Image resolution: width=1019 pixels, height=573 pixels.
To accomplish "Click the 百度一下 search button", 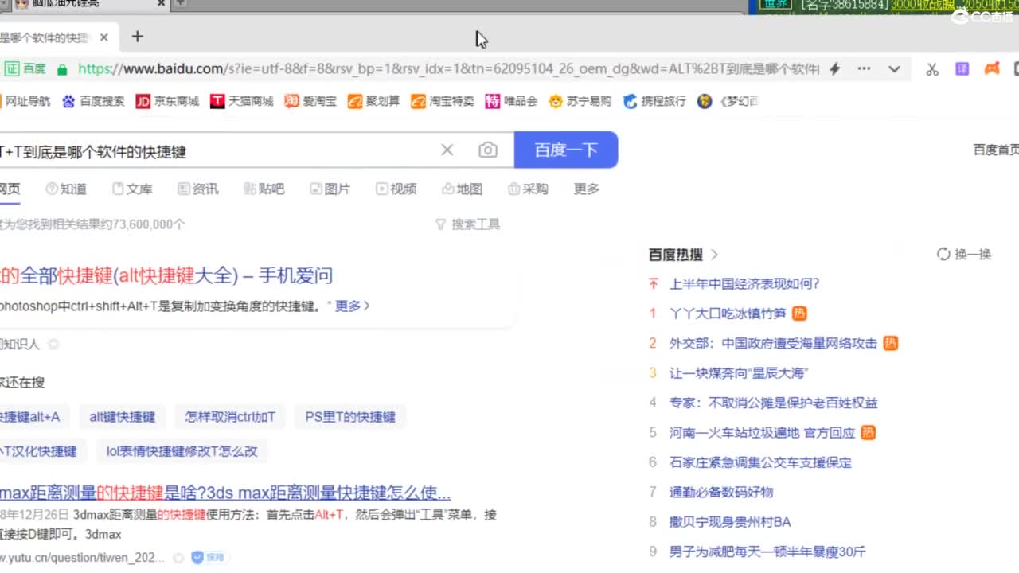I will [x=566, y=150].
